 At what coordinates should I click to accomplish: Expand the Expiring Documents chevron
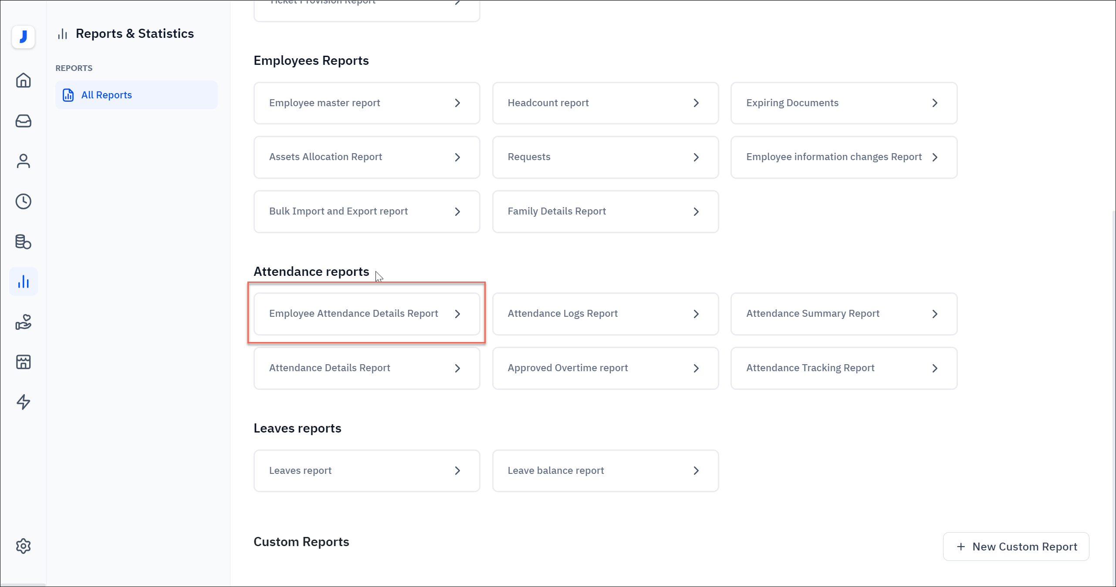tap(935, 103)
